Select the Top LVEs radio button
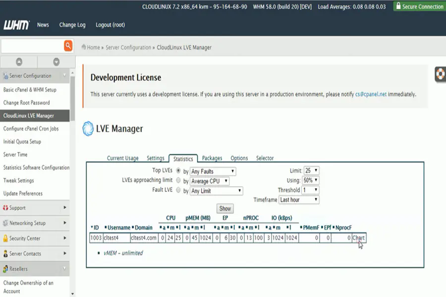The image size is (446, 297). [178, 171]
